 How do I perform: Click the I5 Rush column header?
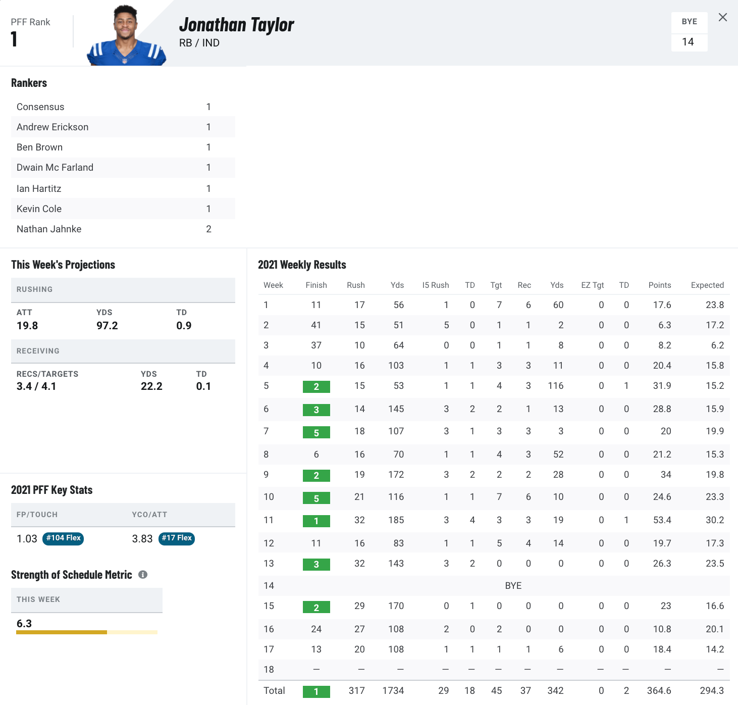(x=436, y=285)
